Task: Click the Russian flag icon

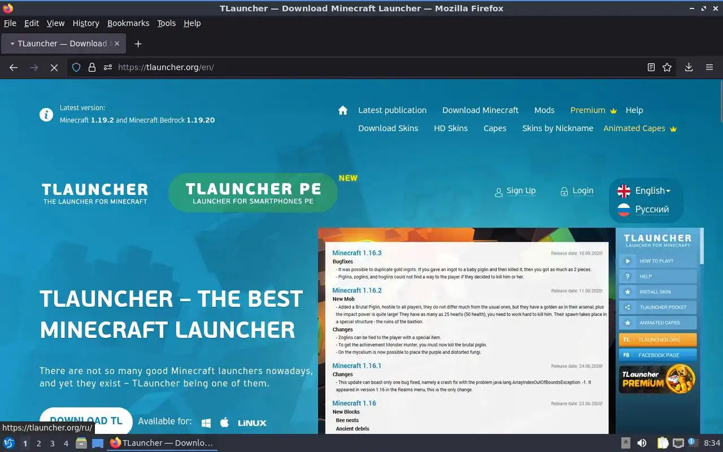Action: [624, 210]
